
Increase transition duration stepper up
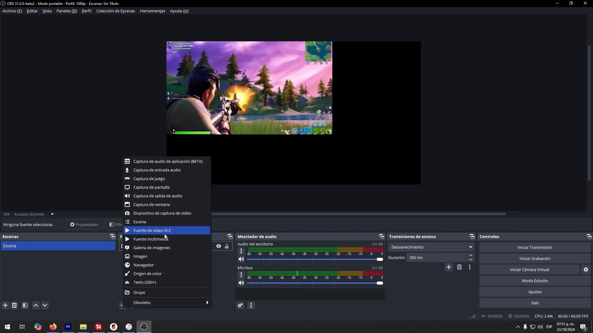471,255
